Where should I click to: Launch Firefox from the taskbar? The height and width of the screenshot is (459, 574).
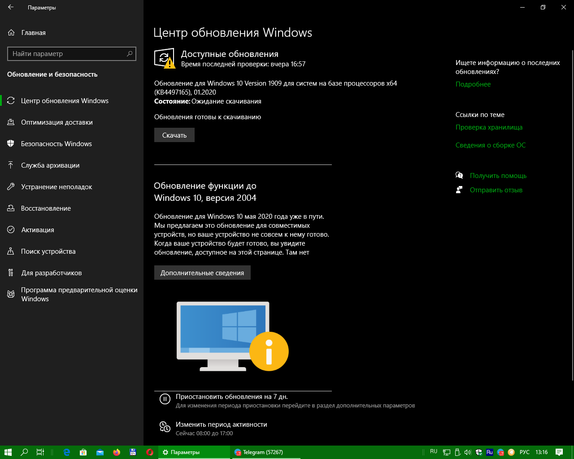click(117, 452)
